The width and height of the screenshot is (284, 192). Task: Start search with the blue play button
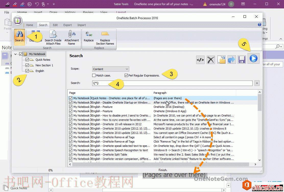[253, 58]
